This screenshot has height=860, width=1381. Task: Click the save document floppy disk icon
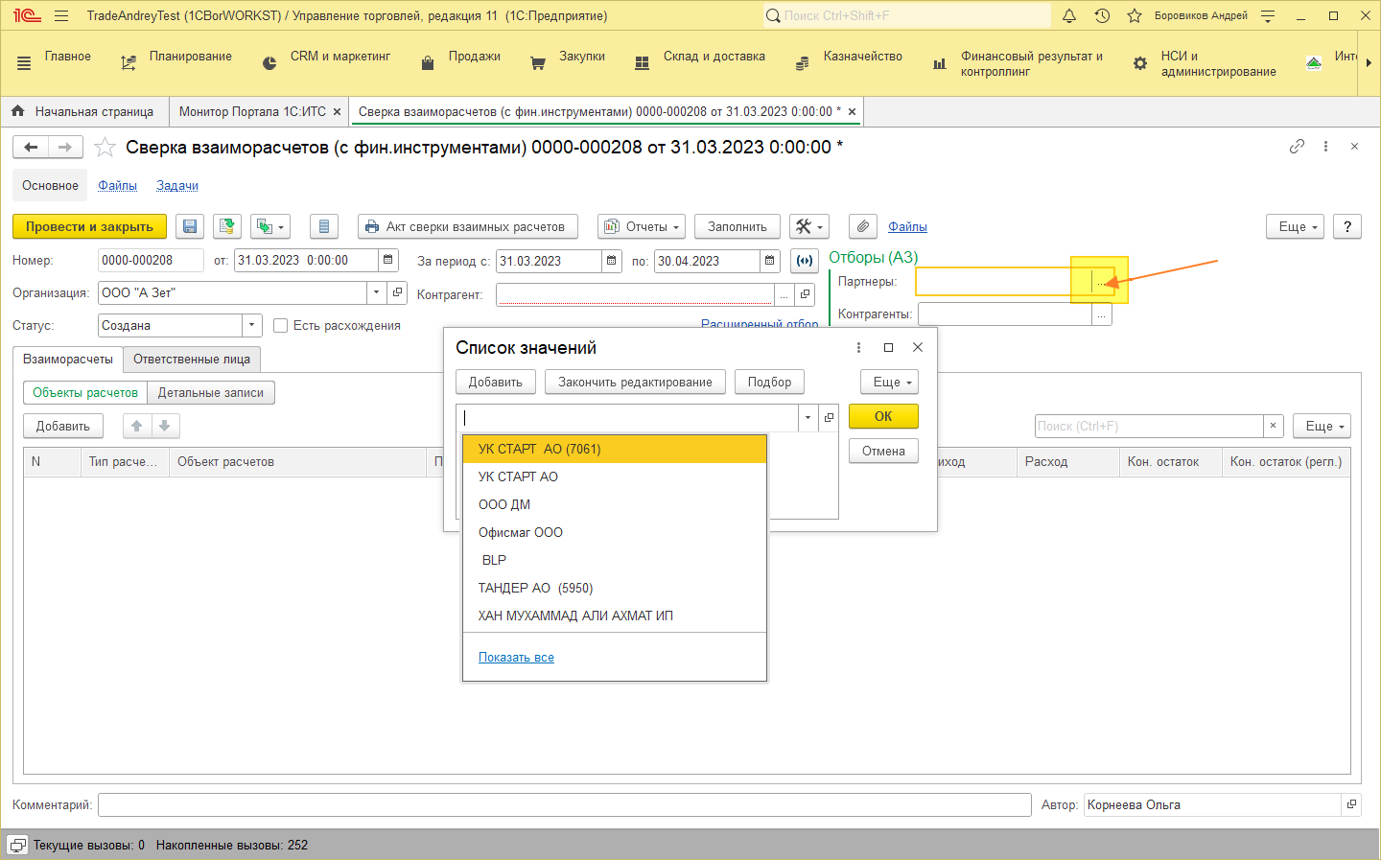coord(190,226)
